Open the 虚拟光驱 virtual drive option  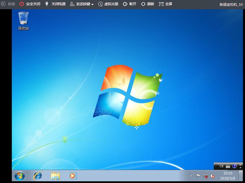point(108,4)
